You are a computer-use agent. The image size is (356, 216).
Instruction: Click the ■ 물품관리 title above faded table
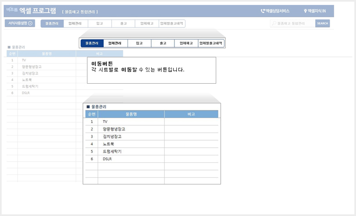coord(16,47)
